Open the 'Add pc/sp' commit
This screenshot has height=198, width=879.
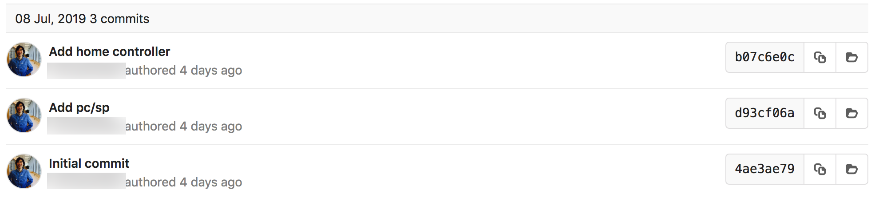coord(79,107)
